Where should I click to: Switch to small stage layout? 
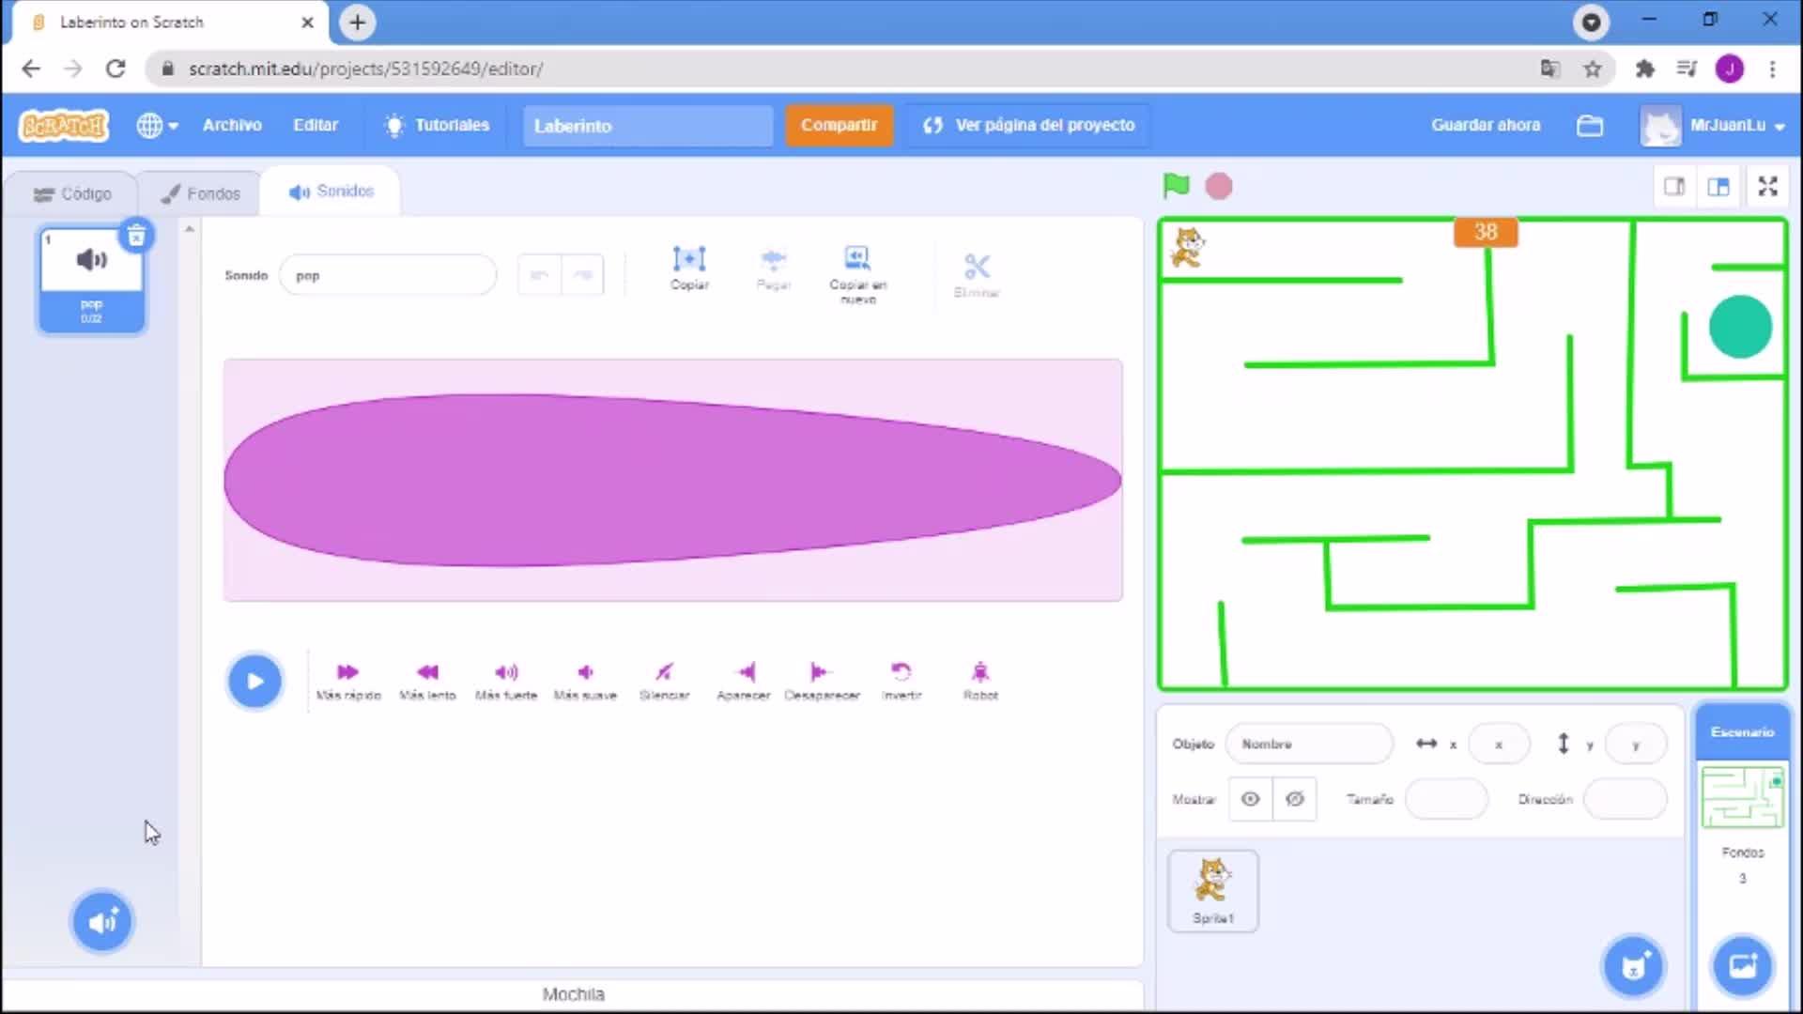tap(1673, 186)
